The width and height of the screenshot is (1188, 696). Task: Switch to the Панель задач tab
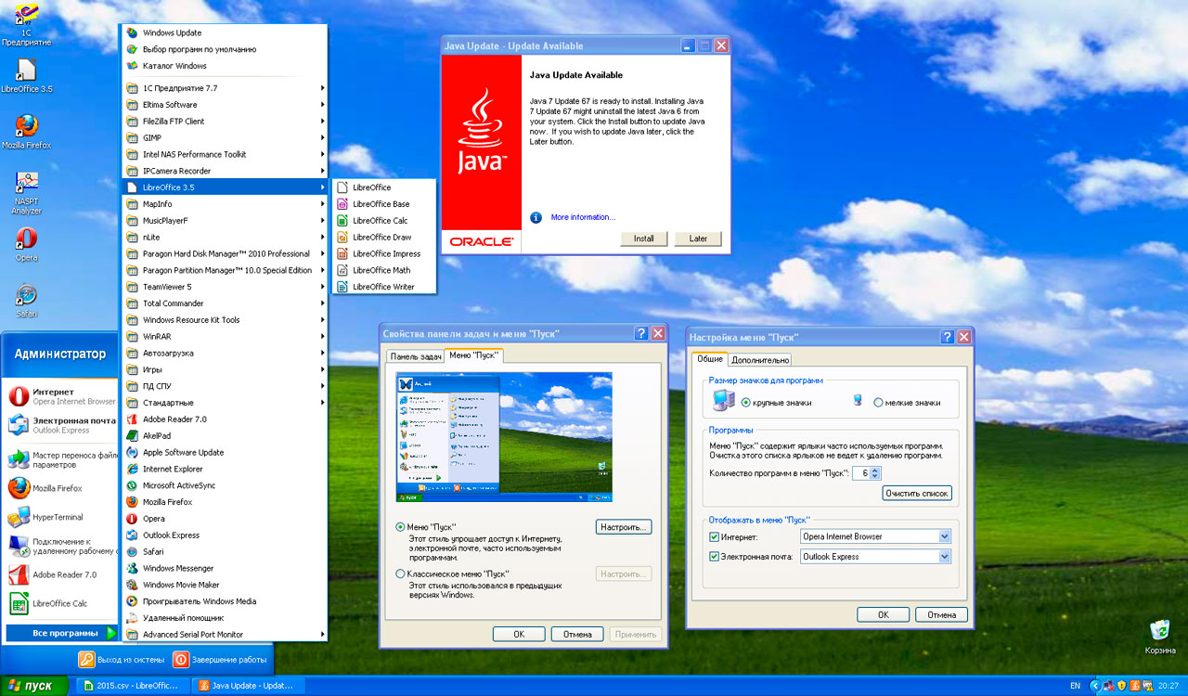click(x=415, y=356)
